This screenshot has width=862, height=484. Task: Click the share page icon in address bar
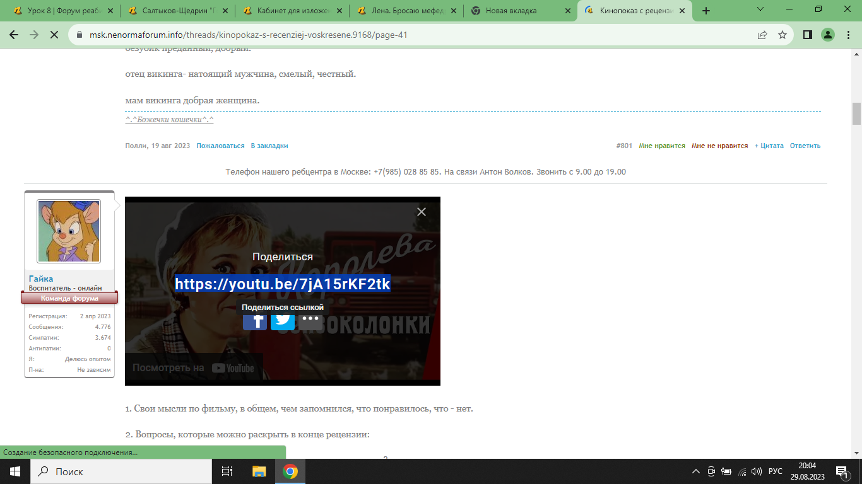(x=762, y=35)
